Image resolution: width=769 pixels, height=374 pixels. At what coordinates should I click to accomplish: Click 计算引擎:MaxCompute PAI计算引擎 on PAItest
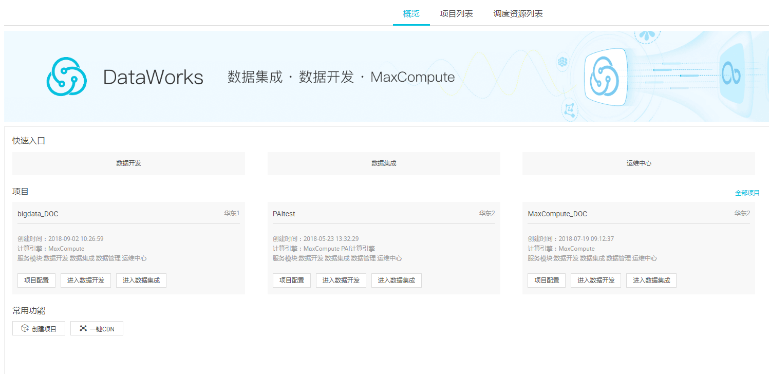pyautogui.click(x=324, y=249)
